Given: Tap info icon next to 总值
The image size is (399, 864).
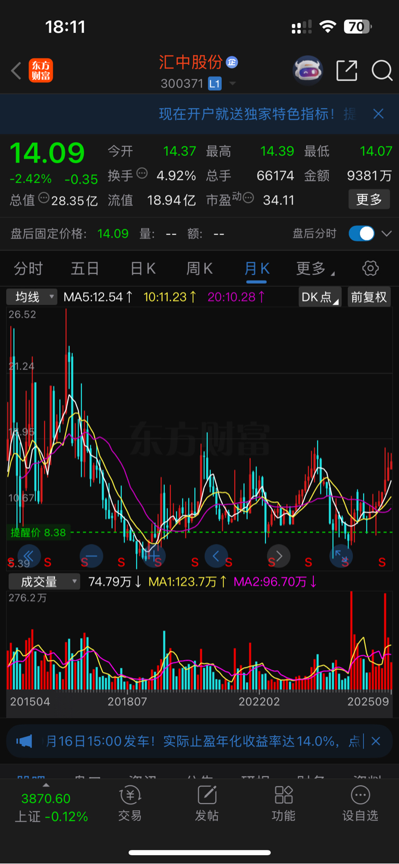Looking at the screenshot, I should click(44, 198).
